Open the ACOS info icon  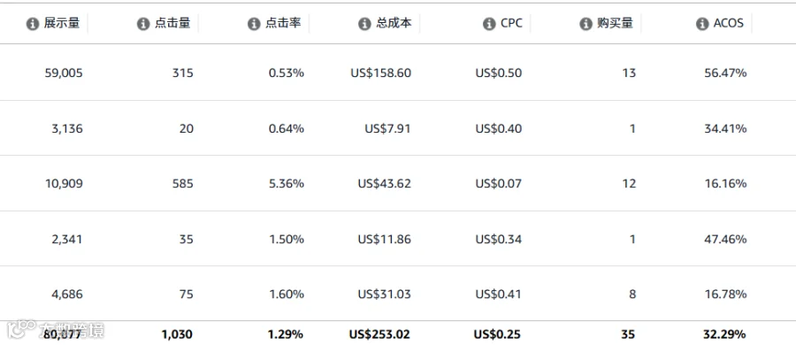point(702,24)
